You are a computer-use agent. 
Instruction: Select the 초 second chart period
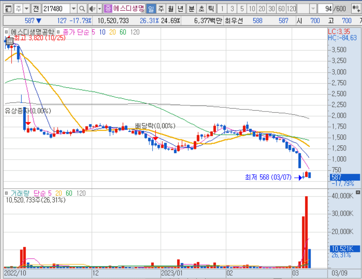pos(201,9)
